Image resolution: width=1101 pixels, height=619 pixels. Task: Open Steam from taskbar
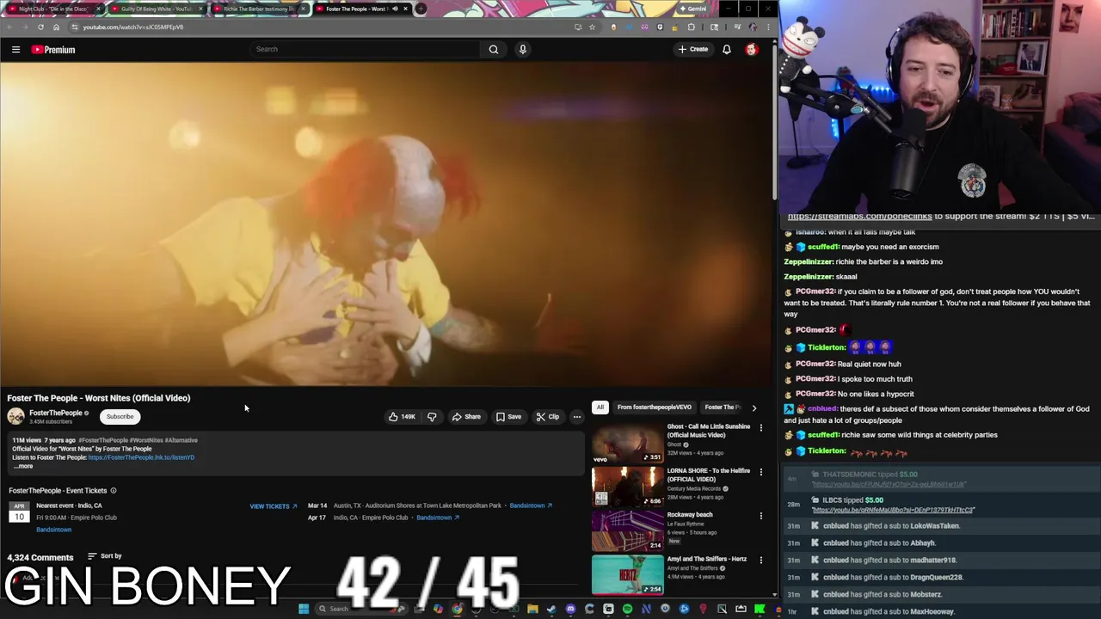(551, 609)
